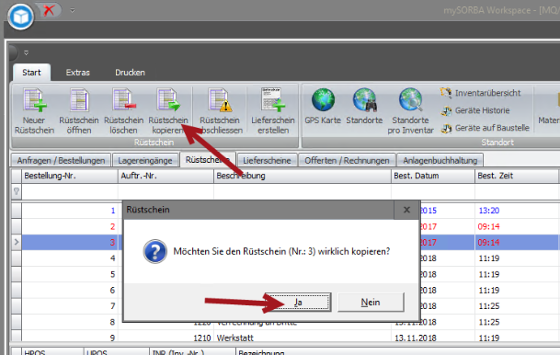The height and width of the screenshot is (355, 560).
Task: Switch to the Start ribbon tab
Action: tap(31, 73)
